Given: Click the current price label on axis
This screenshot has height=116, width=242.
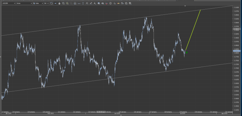Looking at the screenshot, I should 236,51.
